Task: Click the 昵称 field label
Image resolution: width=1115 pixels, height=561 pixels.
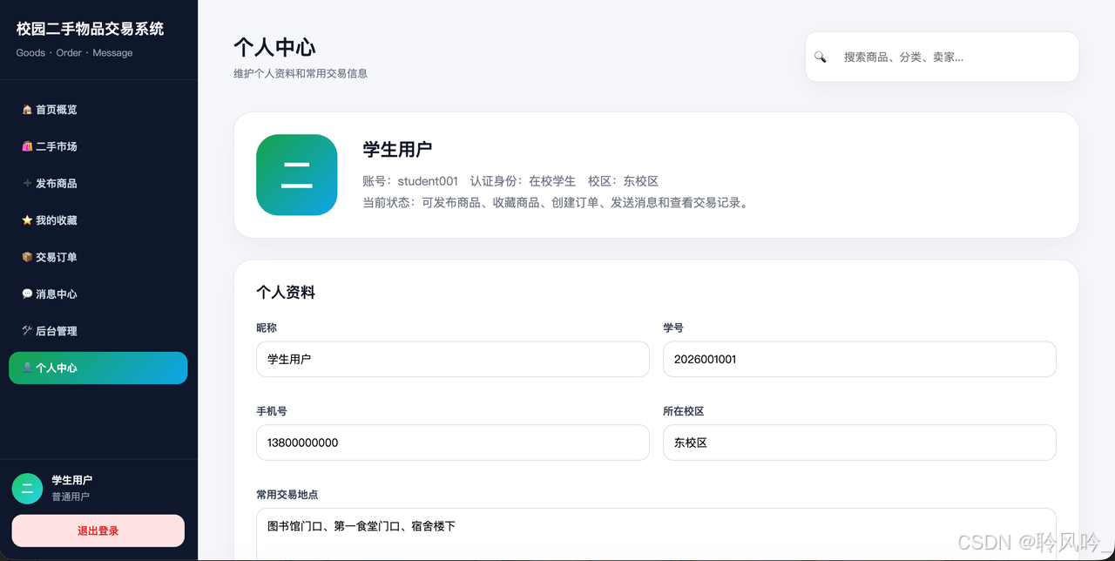Action: pyautogui.click(x=267, y=328)
